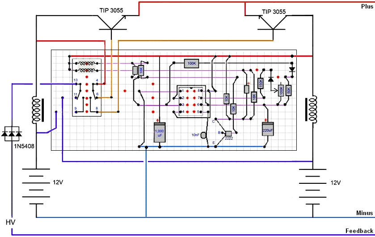375x237 pixels.
Task: Click the HV terminal label
Action: coord(10,222)
